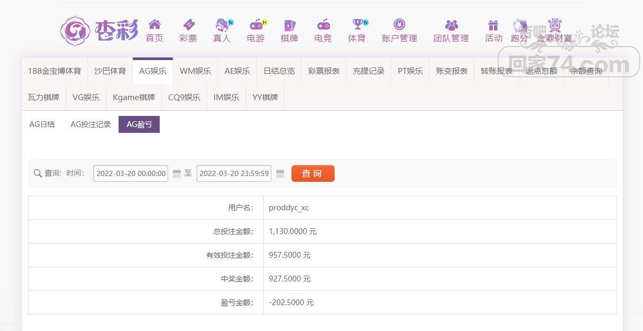Switch to IM娱乐 tab

tap(226, 97)
